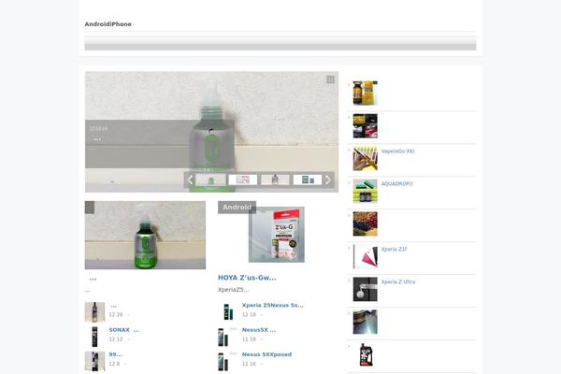The width and height of the screenshot is (561, 374).
Task: Click the Xperia Z5Nexus post thumbnail
Action: tap(228, 311)
